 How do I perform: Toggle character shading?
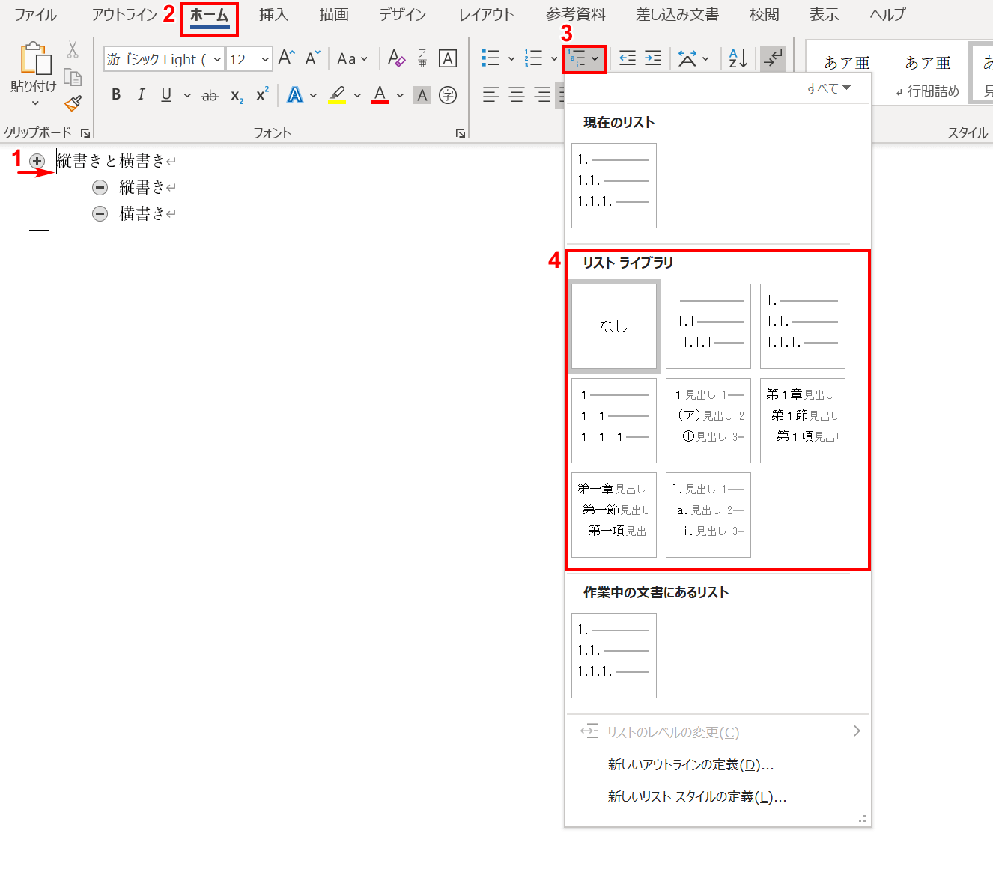tap(422, 95)
